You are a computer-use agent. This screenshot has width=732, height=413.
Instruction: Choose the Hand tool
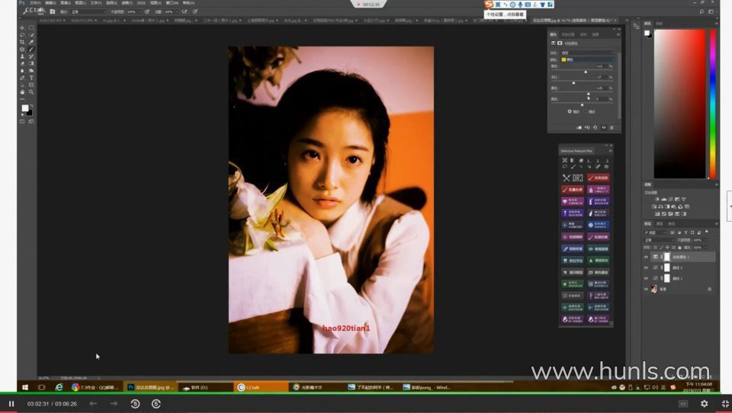click(21, 92)
